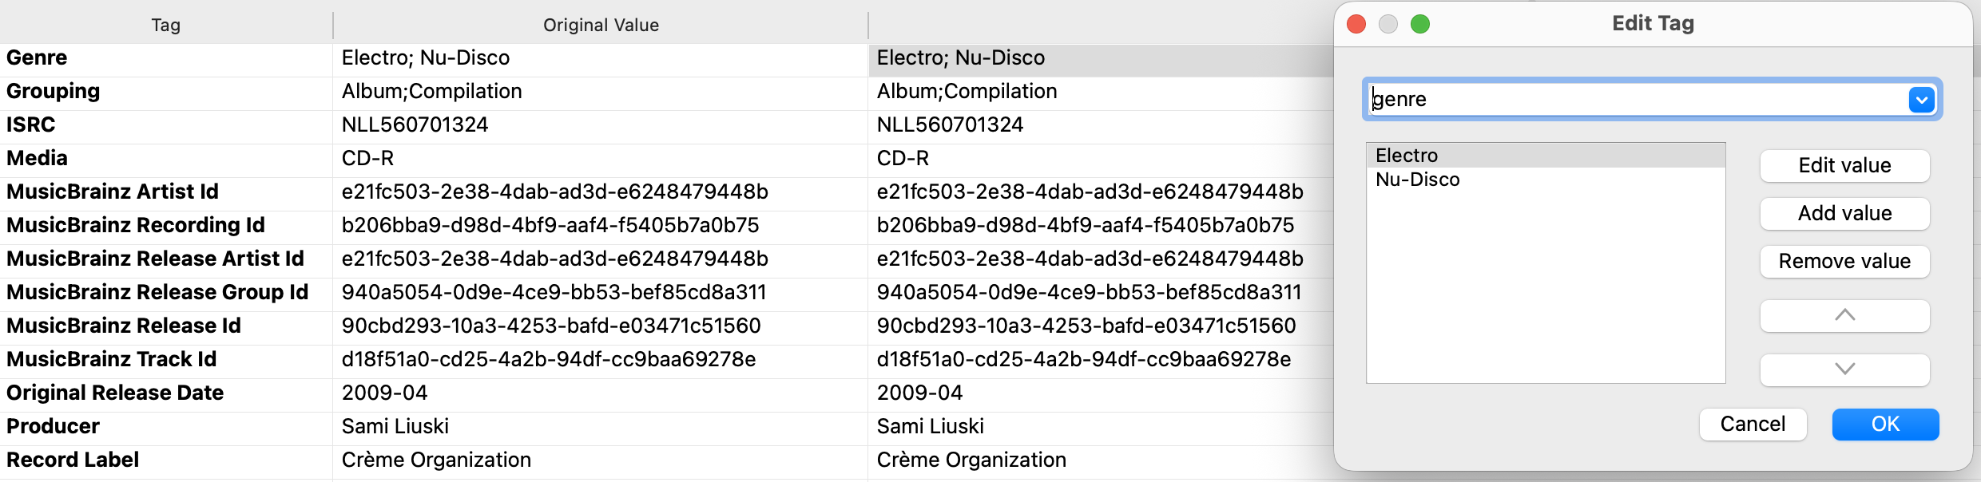Click the Add value button

[x=1844, y=214]
